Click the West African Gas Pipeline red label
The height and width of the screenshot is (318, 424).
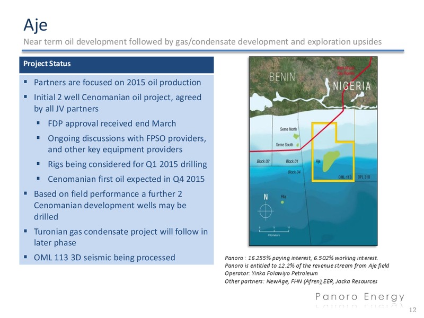[346, 71]
